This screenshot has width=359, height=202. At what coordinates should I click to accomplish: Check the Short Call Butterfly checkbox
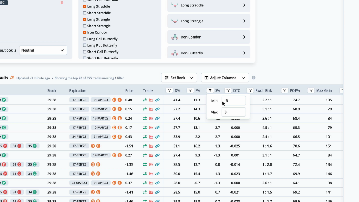click(x=85, y=52)
